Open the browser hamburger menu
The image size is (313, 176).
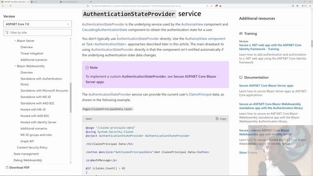point(310,6)
